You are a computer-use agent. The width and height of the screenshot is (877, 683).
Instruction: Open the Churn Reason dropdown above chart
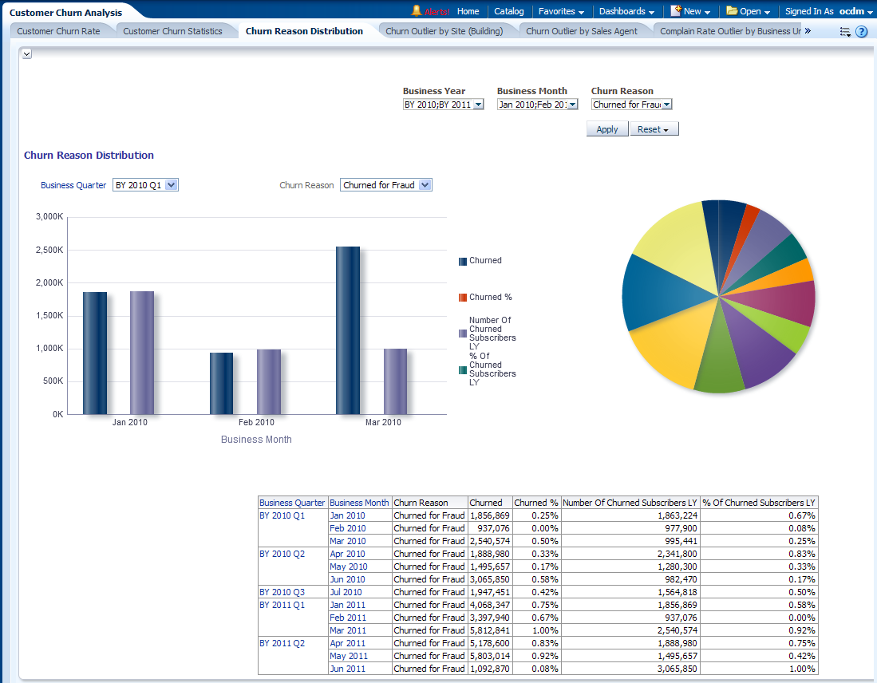coord(425,185)
